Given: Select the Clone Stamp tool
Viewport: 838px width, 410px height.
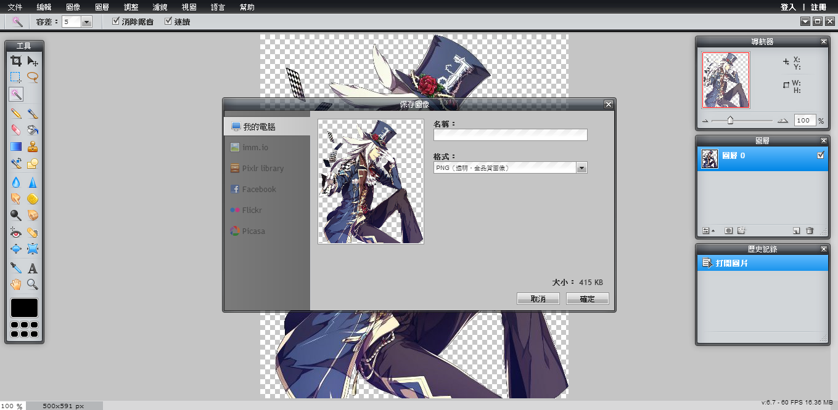Looking at the screenshot, I should tap(33, 147).
